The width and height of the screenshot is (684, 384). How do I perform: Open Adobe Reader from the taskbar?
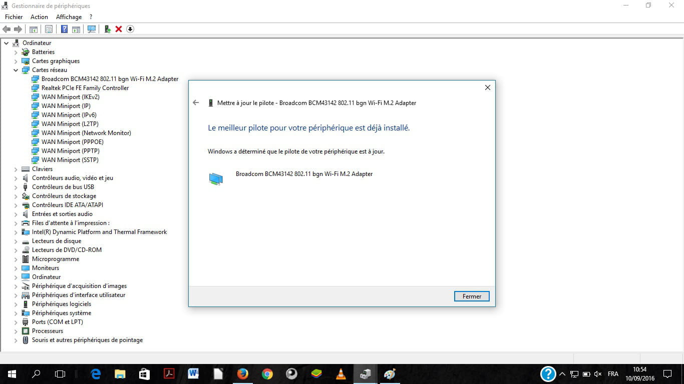(169, 373)
